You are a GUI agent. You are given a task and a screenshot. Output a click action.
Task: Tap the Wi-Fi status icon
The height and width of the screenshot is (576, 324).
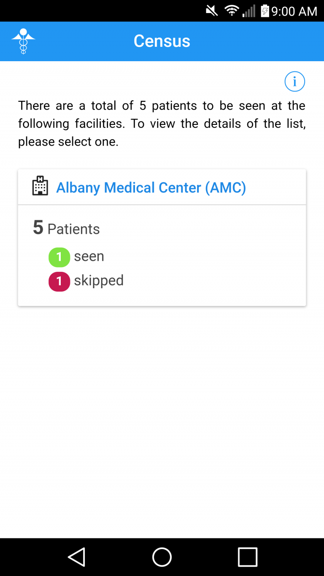pyautogui.click(x=232, y=11)
